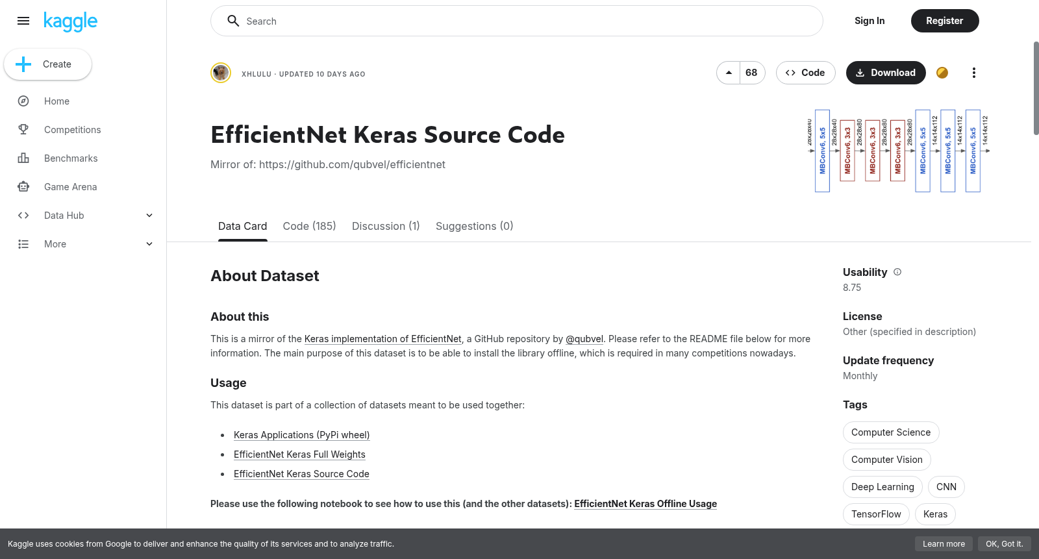This screenshot has width=1039, height=559.
Task: Click the XHLULU author name
Action: pos(257,74)
